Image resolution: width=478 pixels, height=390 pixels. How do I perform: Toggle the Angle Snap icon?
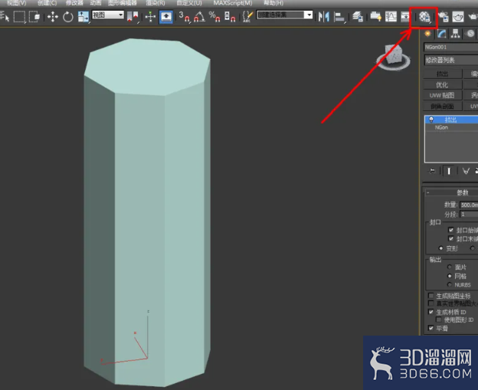199,16
